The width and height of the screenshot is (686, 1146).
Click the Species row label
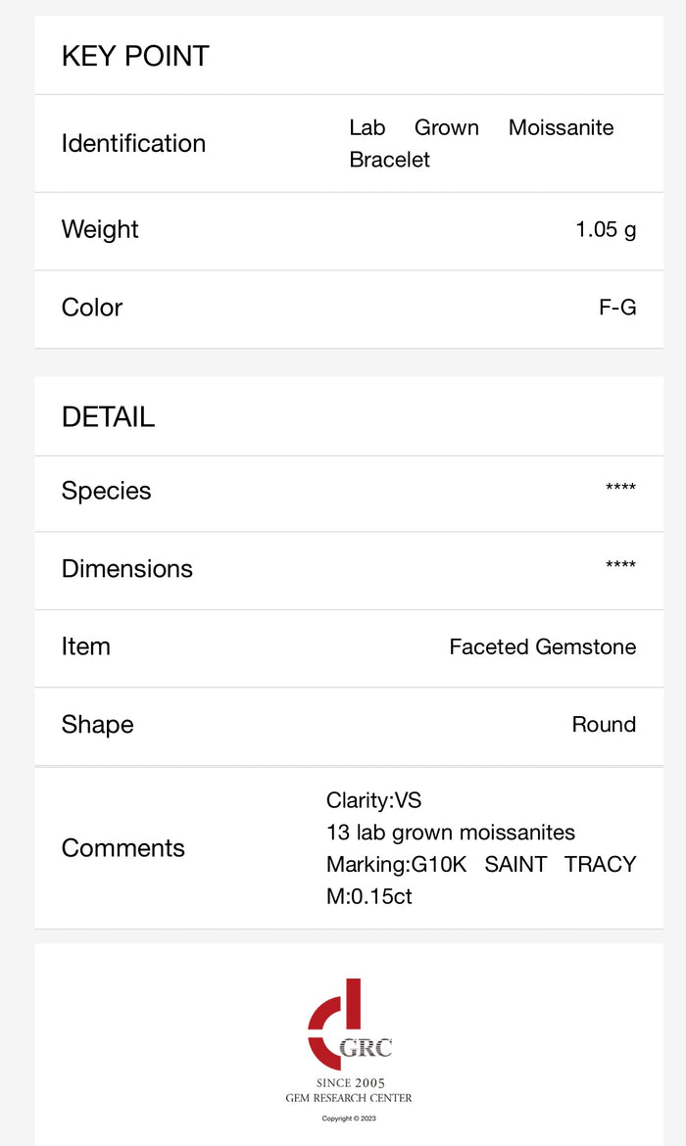point(107,491)
